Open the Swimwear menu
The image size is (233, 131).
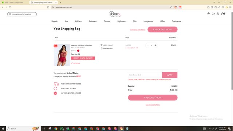pos(92,21)
